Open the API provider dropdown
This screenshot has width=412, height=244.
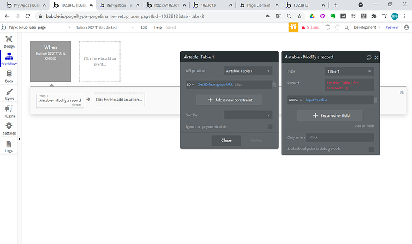click(248, 71)
